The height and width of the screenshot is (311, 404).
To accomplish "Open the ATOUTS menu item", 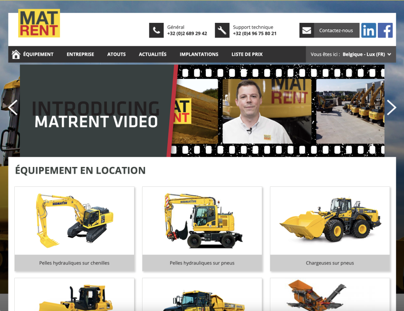I will coord(116,54).
